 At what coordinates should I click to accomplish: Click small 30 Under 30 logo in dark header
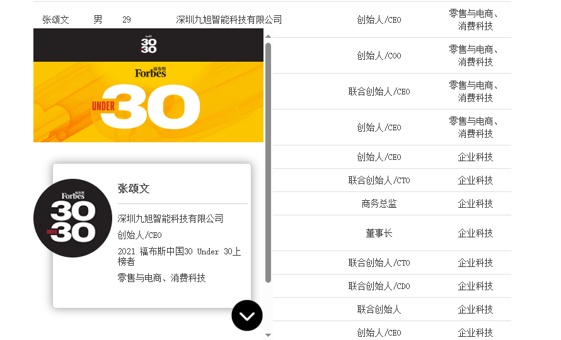coord(149,45)
